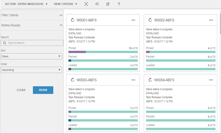Click the in-progress status icon on W0004-ABFS
This screenshot has height=133, width=221.
point(150,80)
